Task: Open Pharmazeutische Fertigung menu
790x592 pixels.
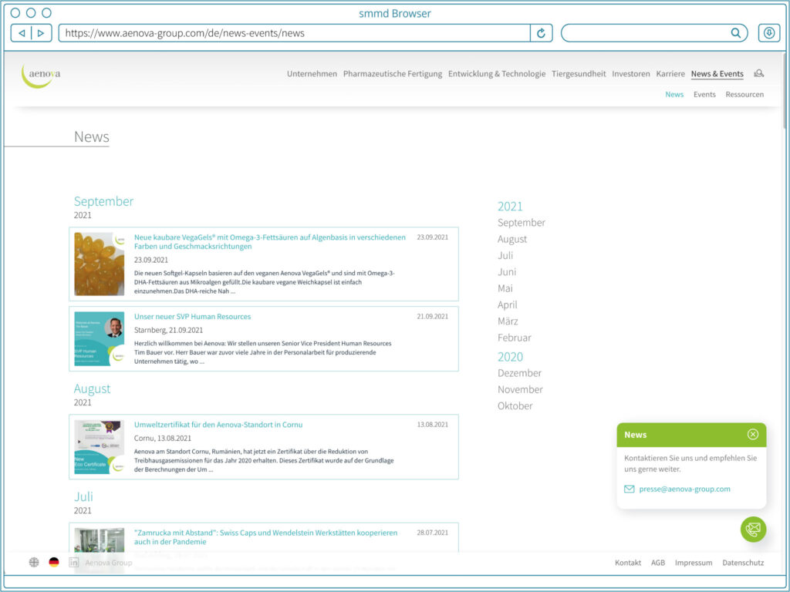Action: pyautogui.click(x=393, y=73)
